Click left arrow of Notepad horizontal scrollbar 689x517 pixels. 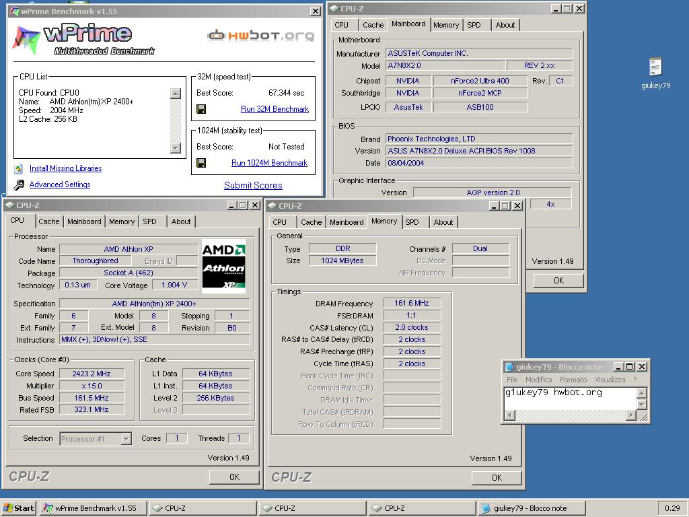[510, 415]
